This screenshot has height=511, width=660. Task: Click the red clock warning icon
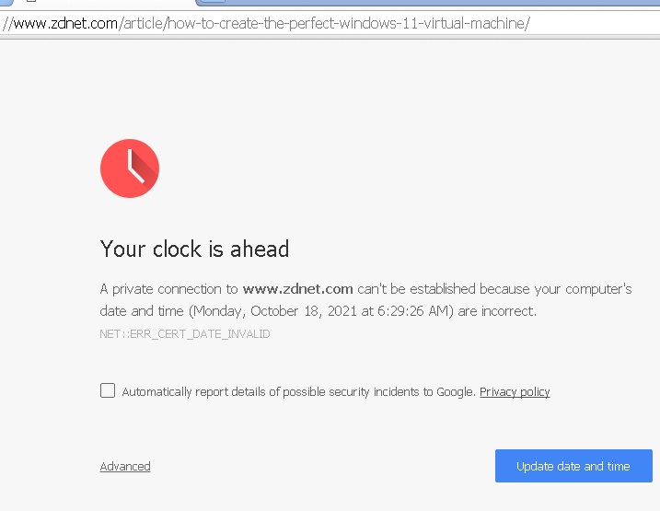(130, 168)
